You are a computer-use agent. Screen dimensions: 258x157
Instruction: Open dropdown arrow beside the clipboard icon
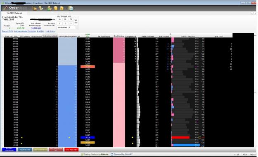(75, 8)
